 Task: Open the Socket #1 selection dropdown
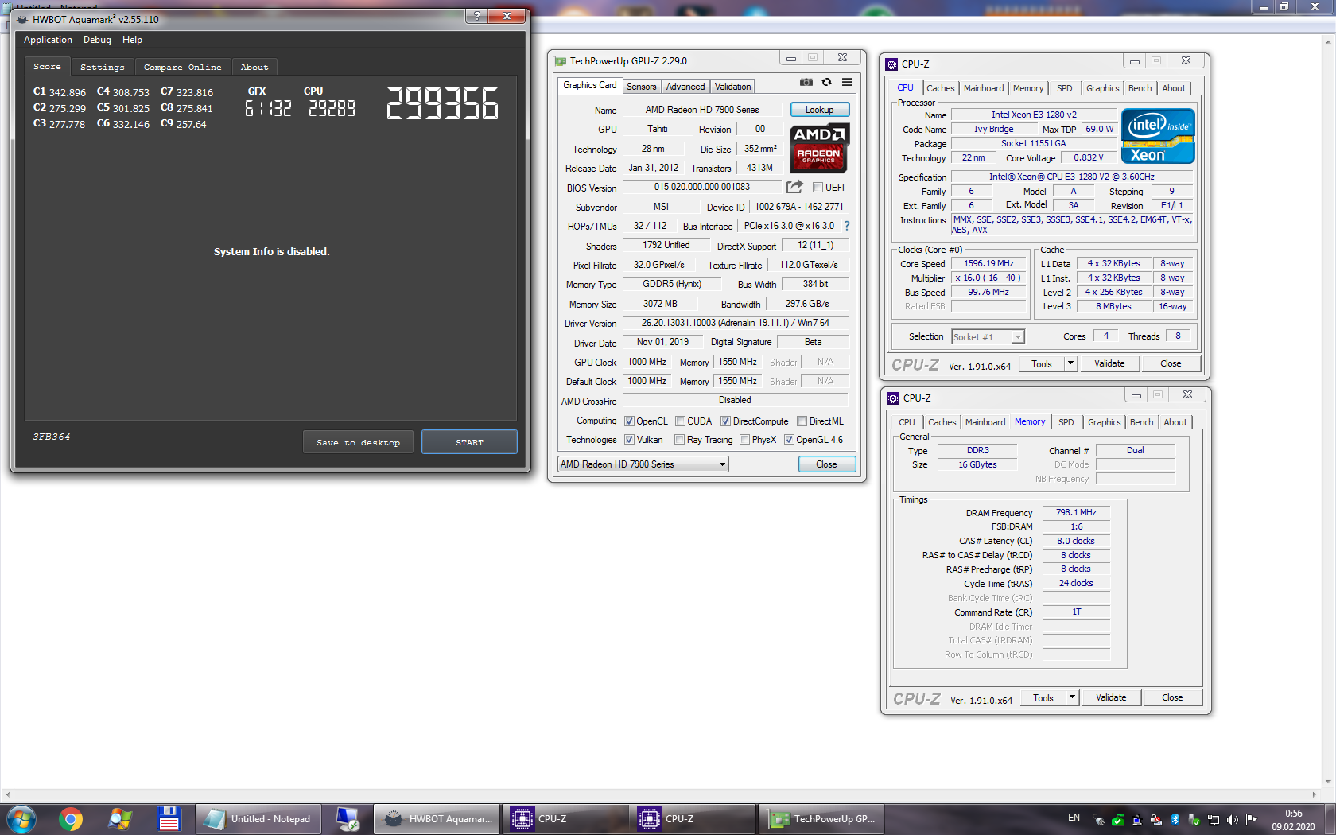988,337
